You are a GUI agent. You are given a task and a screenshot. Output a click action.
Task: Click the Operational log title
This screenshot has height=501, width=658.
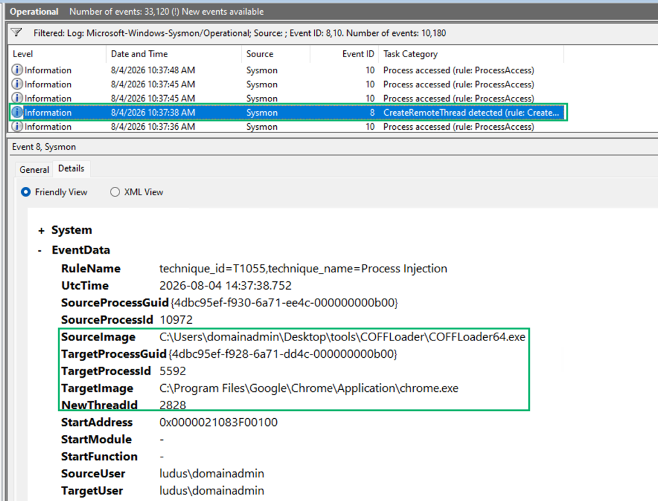pos(34,12)
